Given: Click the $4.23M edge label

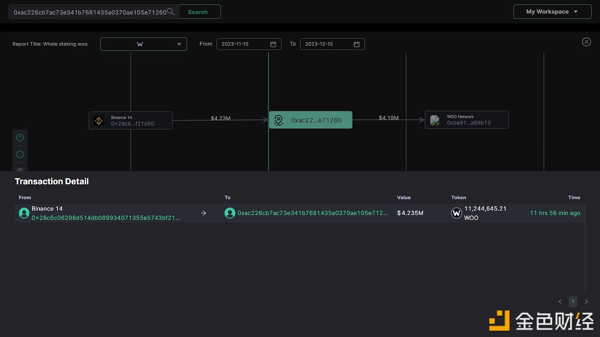Looking at the screenshot, I should tap(220, 118).
